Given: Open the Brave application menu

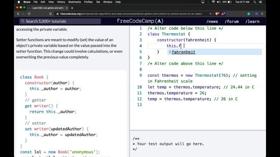Looking at the screenshot, I should coord(27,2).
